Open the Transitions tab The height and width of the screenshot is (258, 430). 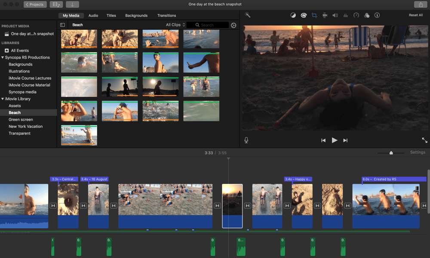167,16
